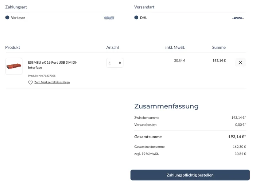
Task: Click the DHL shipping label
Action: 144,17
